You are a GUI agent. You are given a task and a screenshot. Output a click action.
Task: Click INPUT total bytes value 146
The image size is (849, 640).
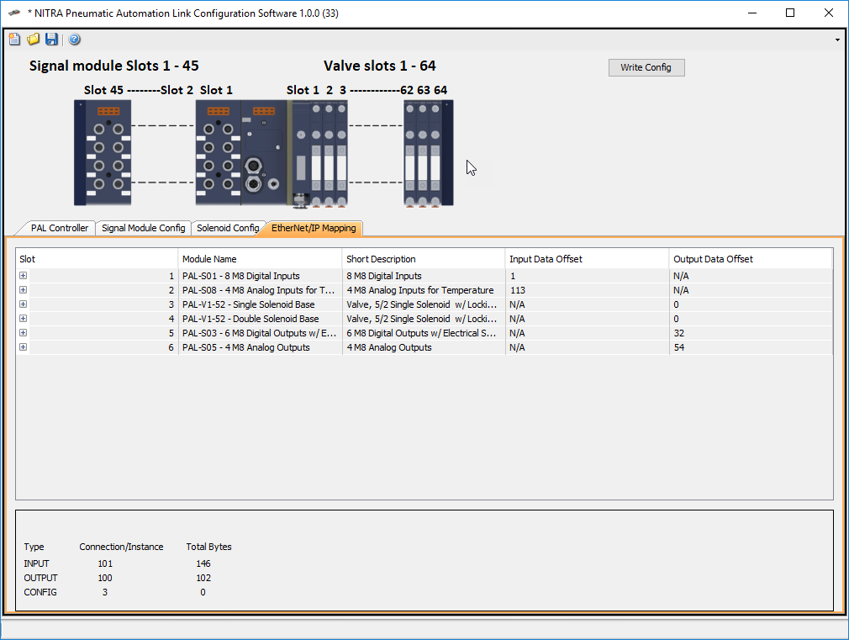[203, 563]
